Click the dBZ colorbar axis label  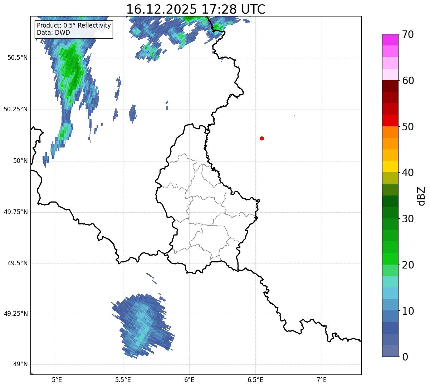point(421,195)
